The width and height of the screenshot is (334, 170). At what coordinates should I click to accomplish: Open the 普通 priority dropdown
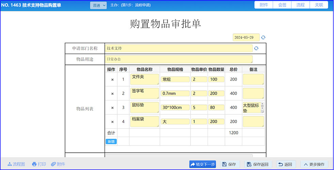point(98,5)
